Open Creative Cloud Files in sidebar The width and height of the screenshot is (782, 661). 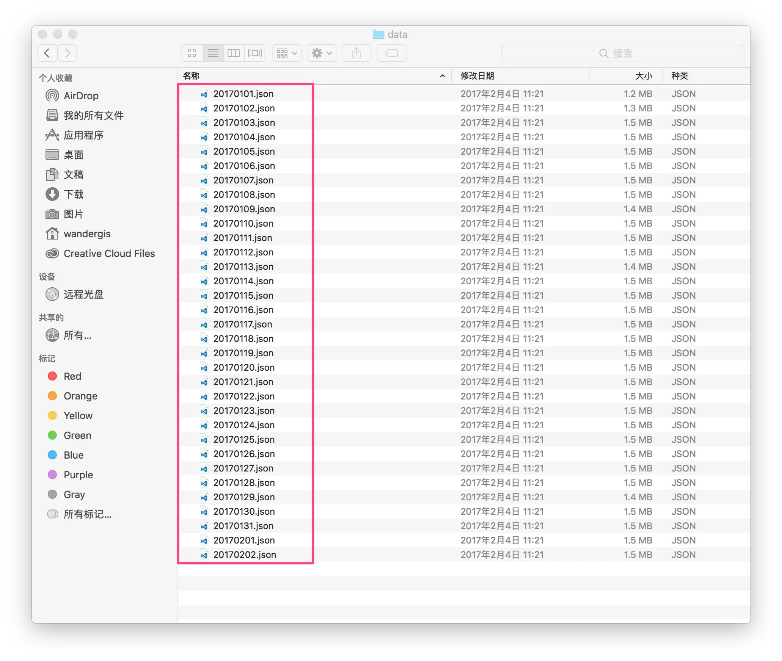click(x=109, y=254)
